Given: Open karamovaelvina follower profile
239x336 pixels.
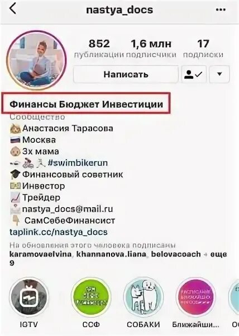Looking at the screenshot, I should click(41, 254).
